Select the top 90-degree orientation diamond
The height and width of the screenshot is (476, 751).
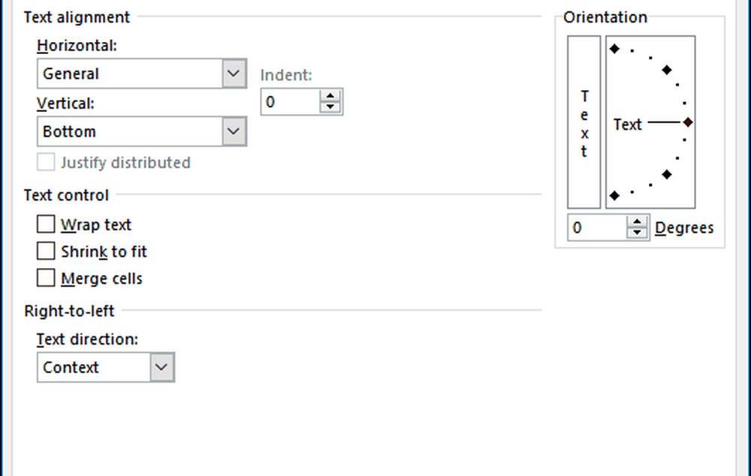tap(614, 49)
